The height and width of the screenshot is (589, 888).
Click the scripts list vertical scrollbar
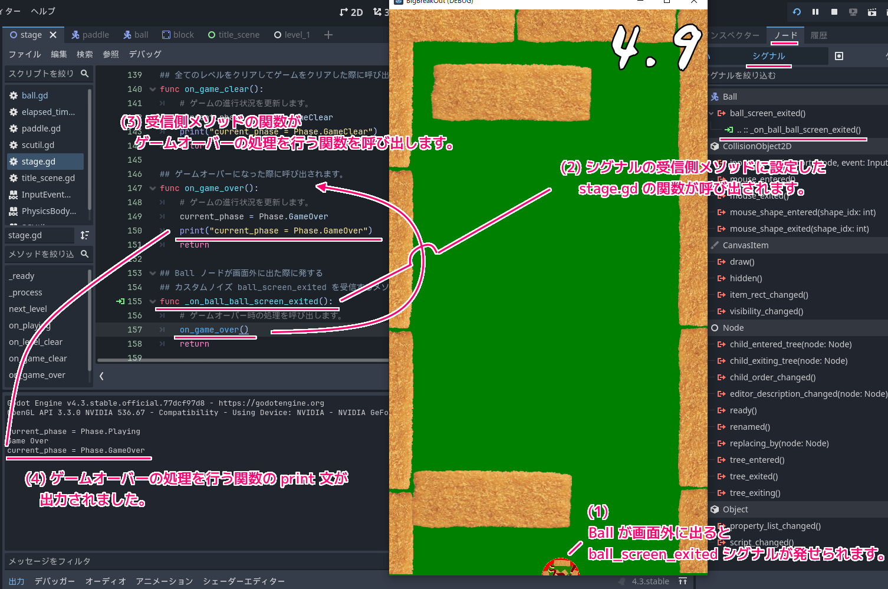(x=90, y=149)
